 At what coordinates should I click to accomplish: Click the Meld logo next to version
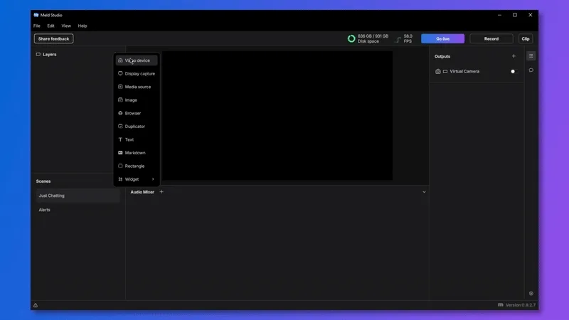point(501,305)
